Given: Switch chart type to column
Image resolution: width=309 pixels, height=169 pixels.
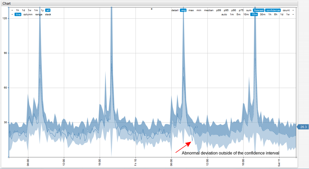Looking at the screenshot, I should tap(28, 15).
